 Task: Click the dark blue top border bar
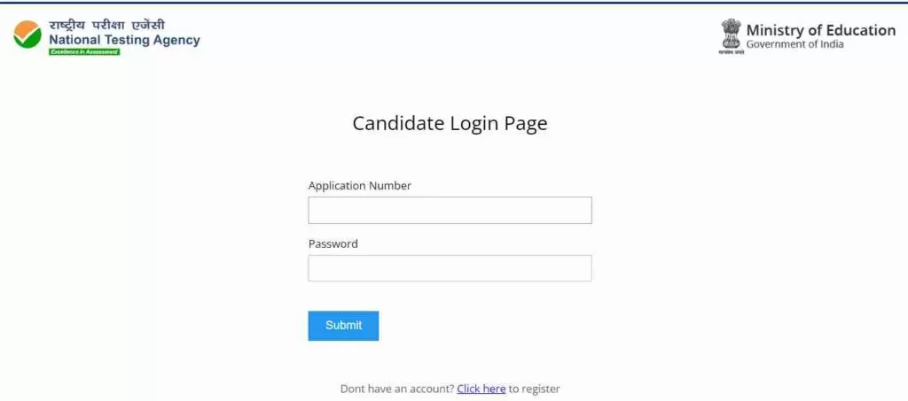pos(454,2)
